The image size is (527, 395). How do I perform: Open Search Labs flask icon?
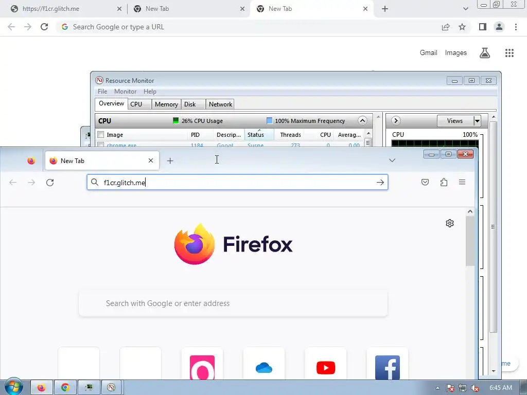(x=485, y=53)
